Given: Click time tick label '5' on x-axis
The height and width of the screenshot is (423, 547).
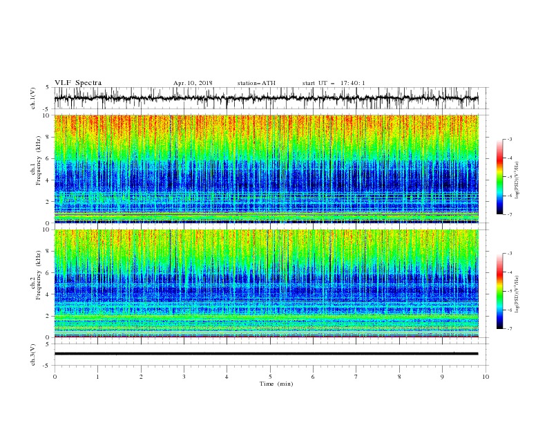Looking at the screenshot, I should point(270,377).
